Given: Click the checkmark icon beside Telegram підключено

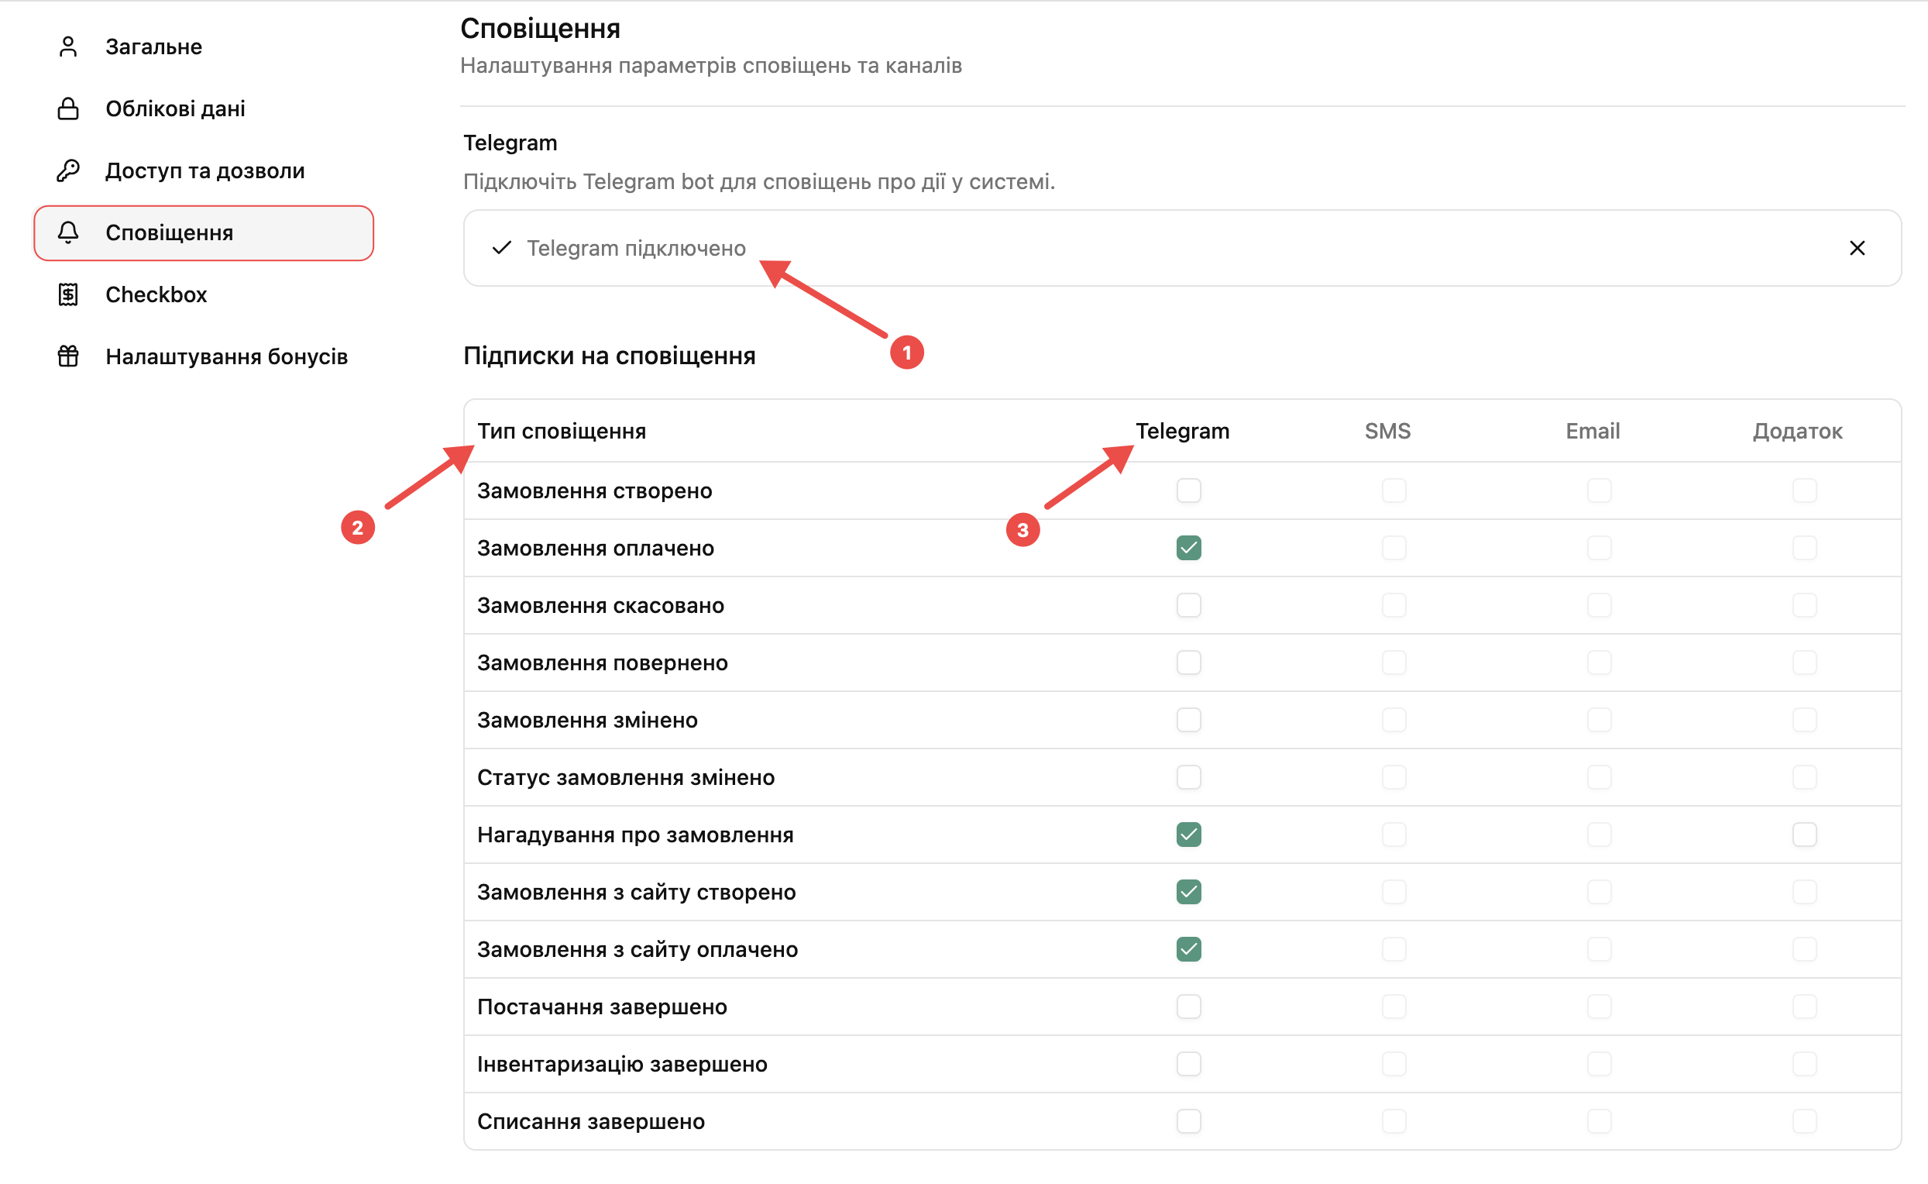Looking at the screenshot, I should (502, 248).
